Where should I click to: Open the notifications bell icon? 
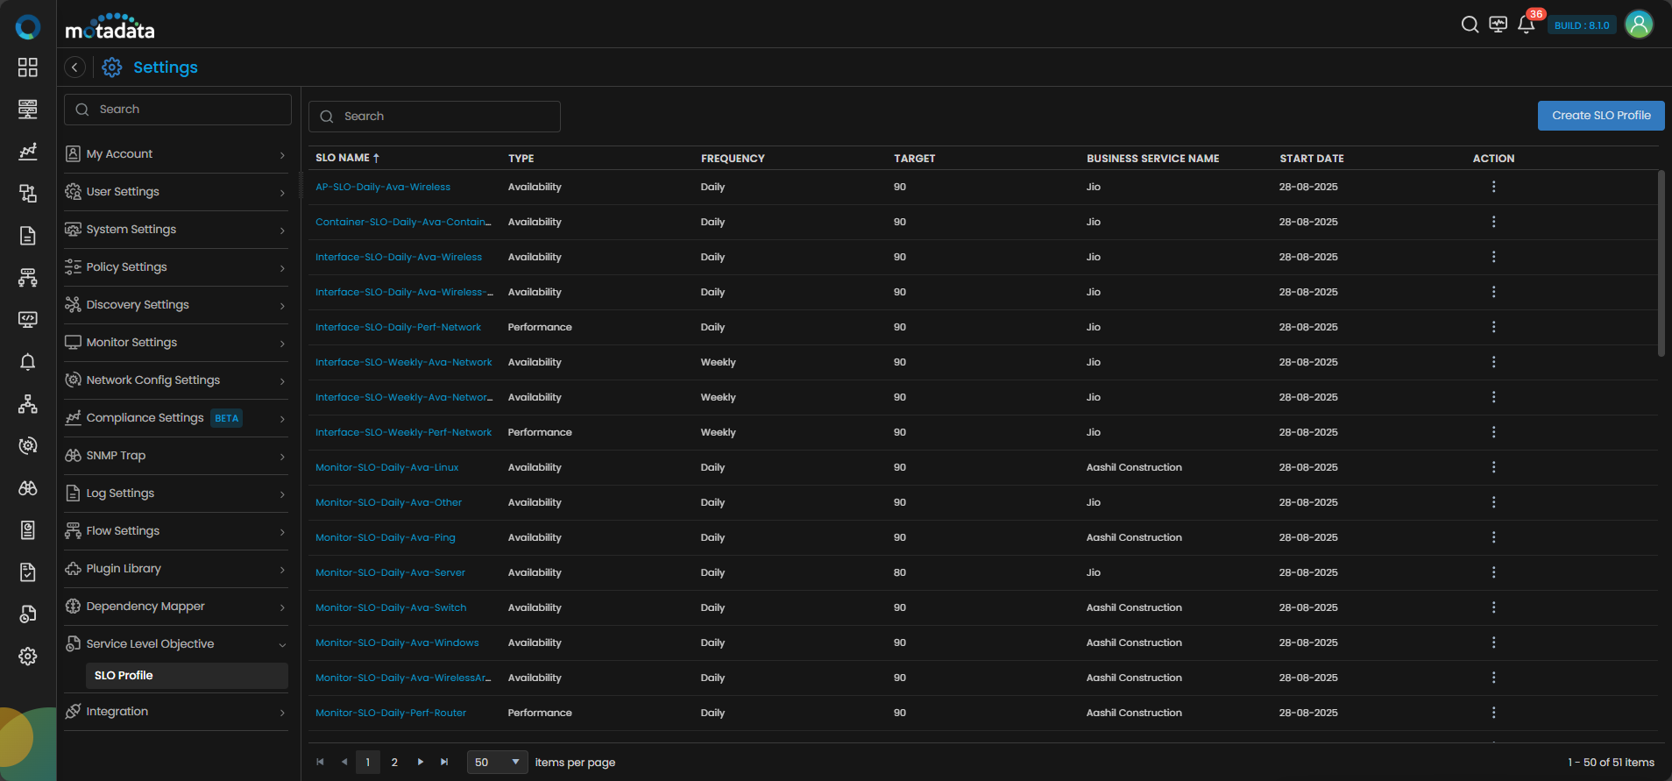pyautogui.click(x=1526, y=25)
